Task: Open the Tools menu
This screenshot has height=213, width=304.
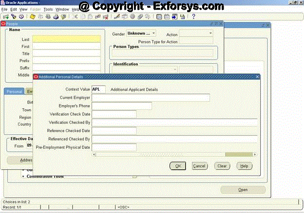Action: pos(48,9)
